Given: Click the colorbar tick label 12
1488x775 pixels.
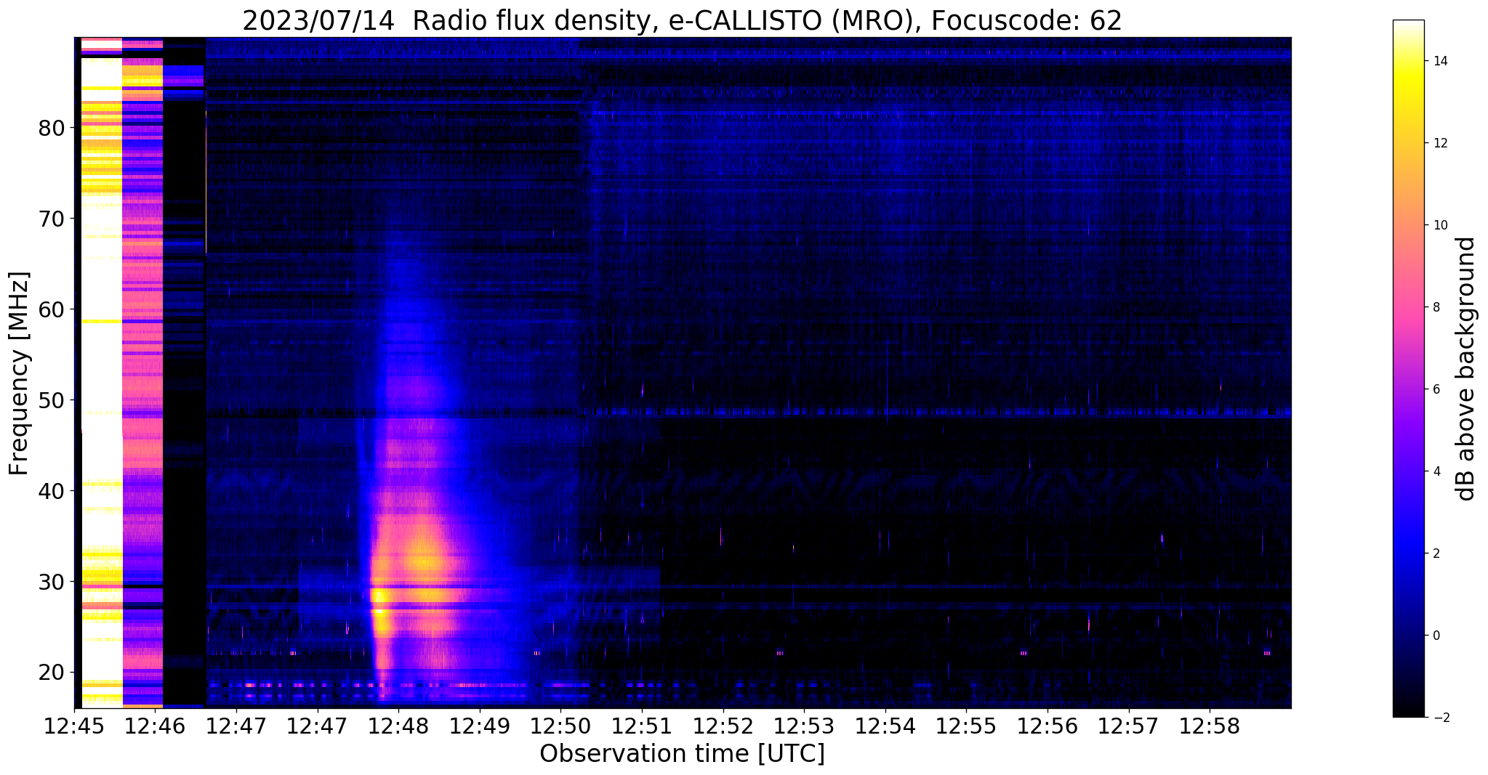Looking at the screenshot, I should [x=1440, y=143].
